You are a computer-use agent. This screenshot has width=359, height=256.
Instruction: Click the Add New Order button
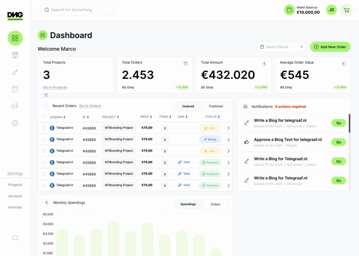(x=330, y=47)
